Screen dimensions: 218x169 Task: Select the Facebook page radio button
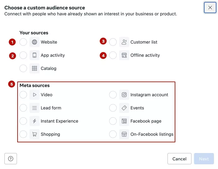[113, 121]
